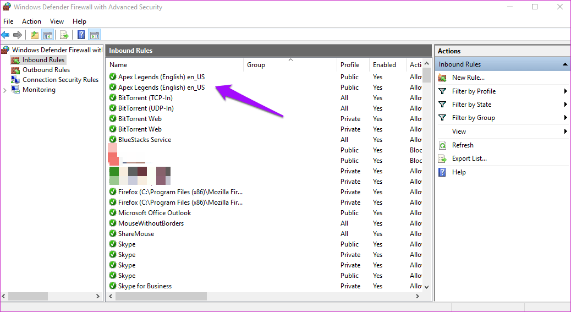This screenshot has height=312, width=571.
Task: Click the Refresh icon in Actions pane
Action: click(x=442, y=145)
